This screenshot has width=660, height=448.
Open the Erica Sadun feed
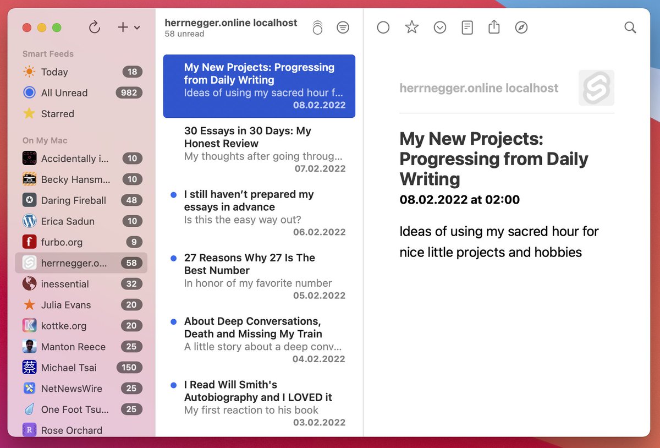pyautogui.click(x=81, y=221)
